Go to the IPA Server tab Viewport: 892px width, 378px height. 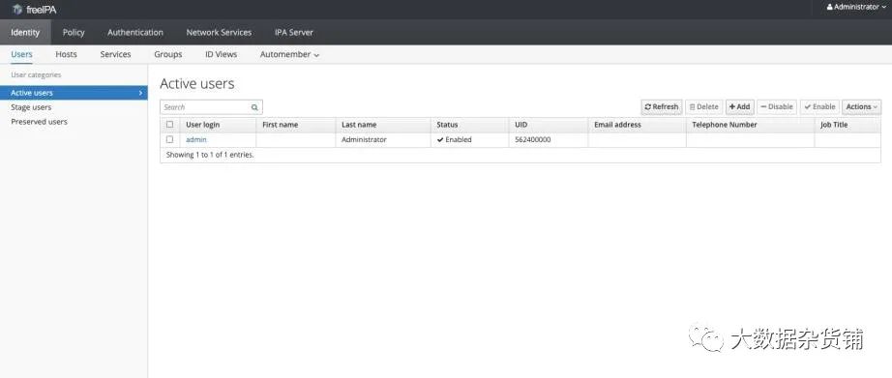[x=293, y=33]
